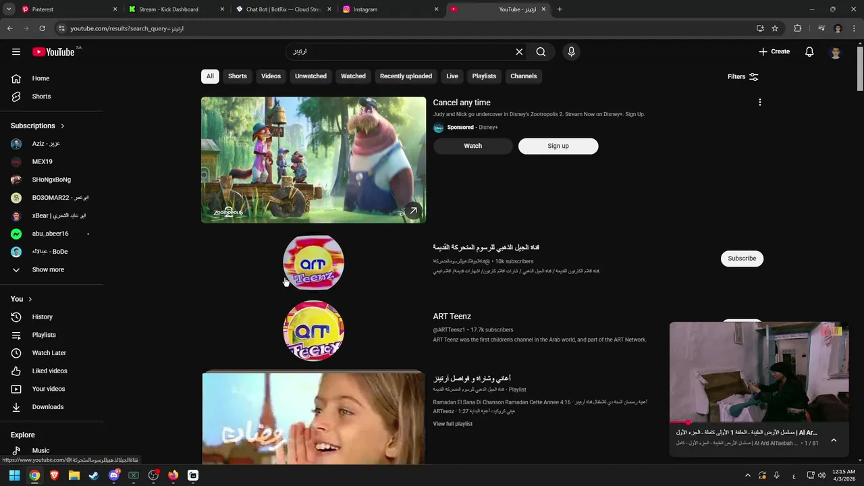This screenshot has width=864, height=486.
Task: Select the Recently uploaded chip
Action: tap(406, 76)
